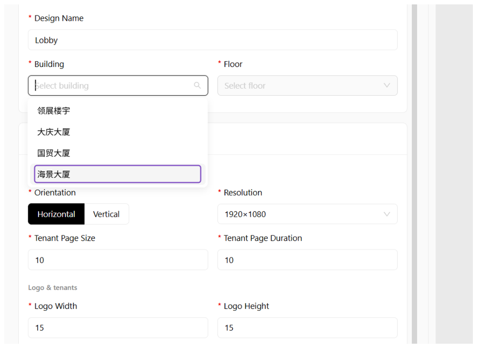Click the vertical scrollbar of the form
This screenshot has width=477, height=348.
(x=414, y=174)
